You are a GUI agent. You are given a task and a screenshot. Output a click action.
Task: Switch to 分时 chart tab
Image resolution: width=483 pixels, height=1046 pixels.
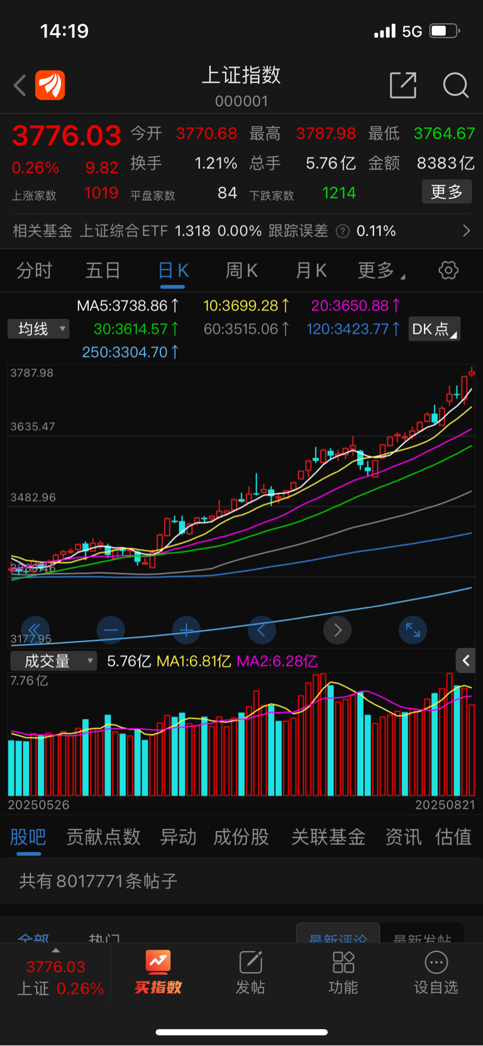point(34,270)
